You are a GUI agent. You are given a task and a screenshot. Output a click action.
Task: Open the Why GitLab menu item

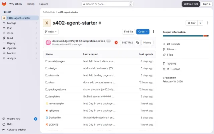(15, 4)
